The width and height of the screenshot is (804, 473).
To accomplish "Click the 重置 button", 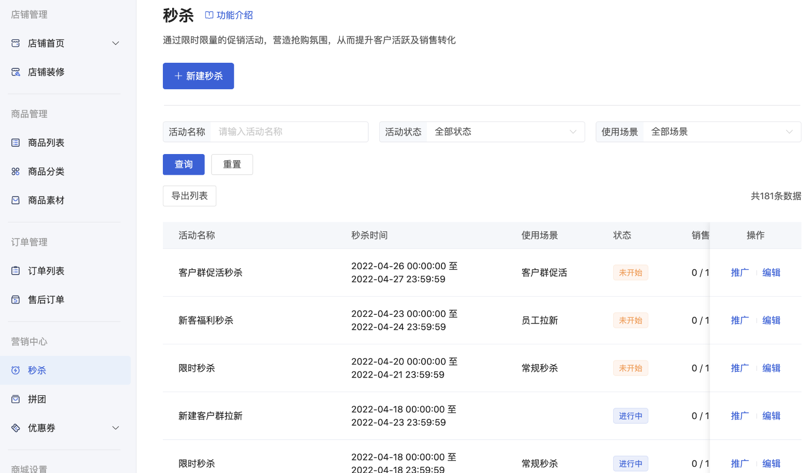I will coord(232,164).
